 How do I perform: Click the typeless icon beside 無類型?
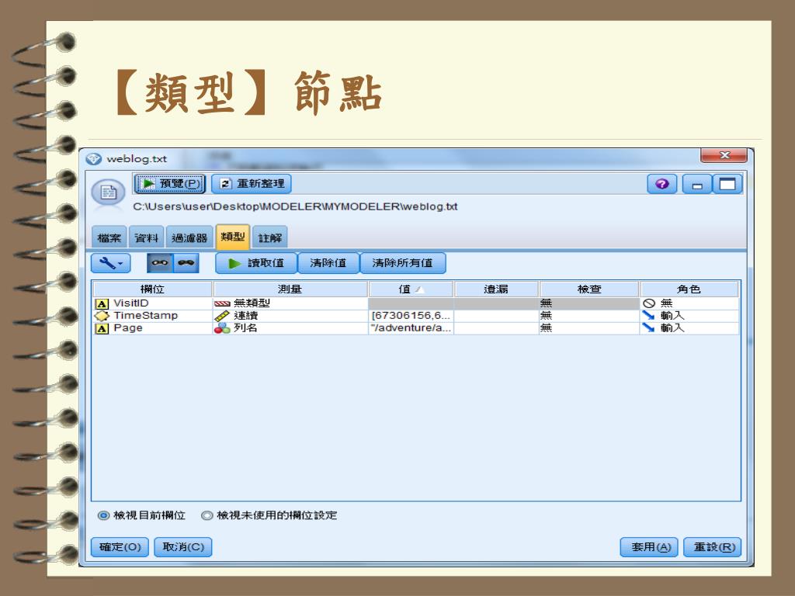pyautogui.click(x=222, y=303)
